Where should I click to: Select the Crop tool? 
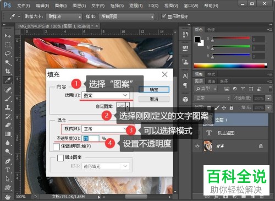8,71
